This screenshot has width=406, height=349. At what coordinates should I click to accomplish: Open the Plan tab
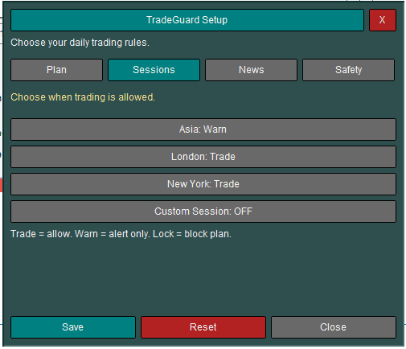56,70
